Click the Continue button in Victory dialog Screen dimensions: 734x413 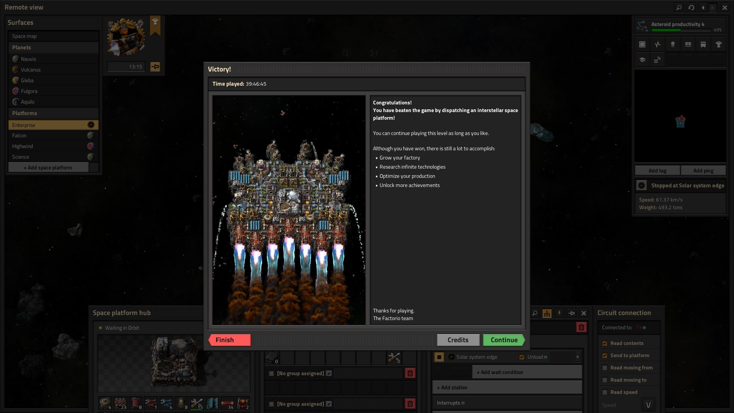(504, 340)
